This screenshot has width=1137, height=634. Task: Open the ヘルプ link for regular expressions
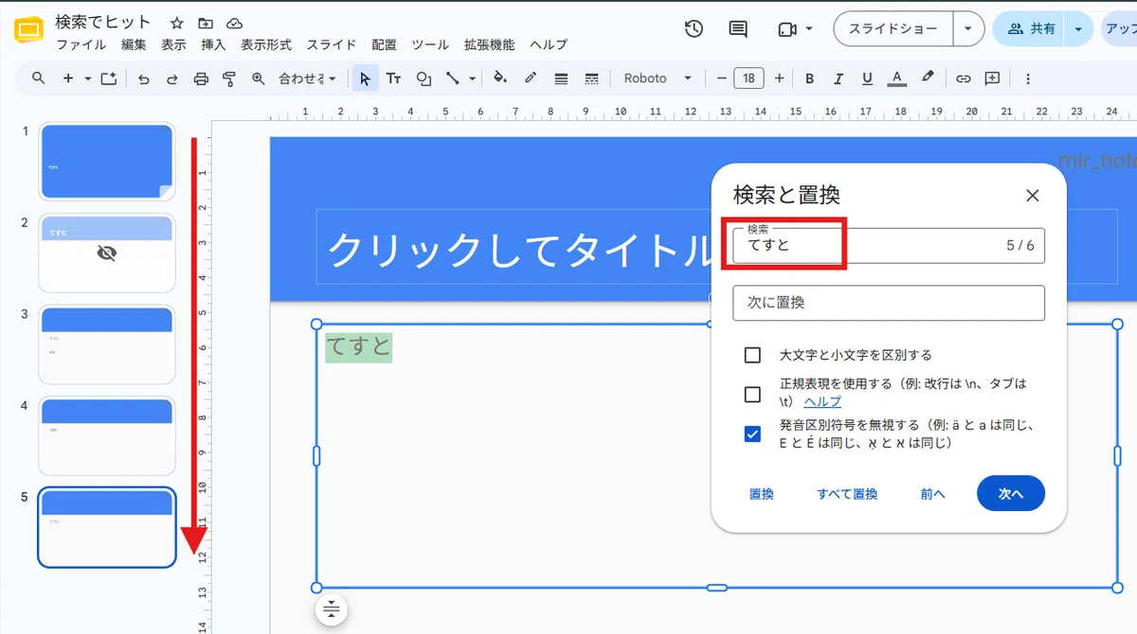pyautogui.click(x=822, y=402)
